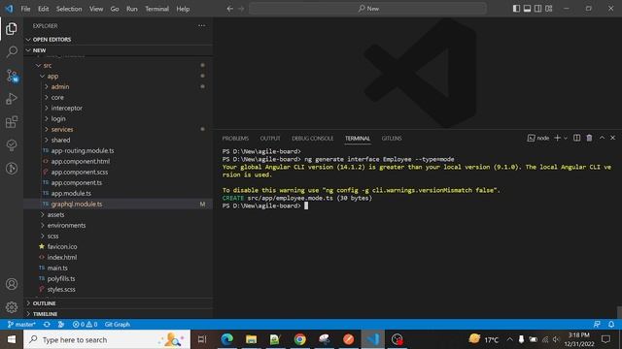Open Microsoft Edge from the taskbar
Image resolution: width=622 pixels, height=349 pixels.
tap(226, 339)
